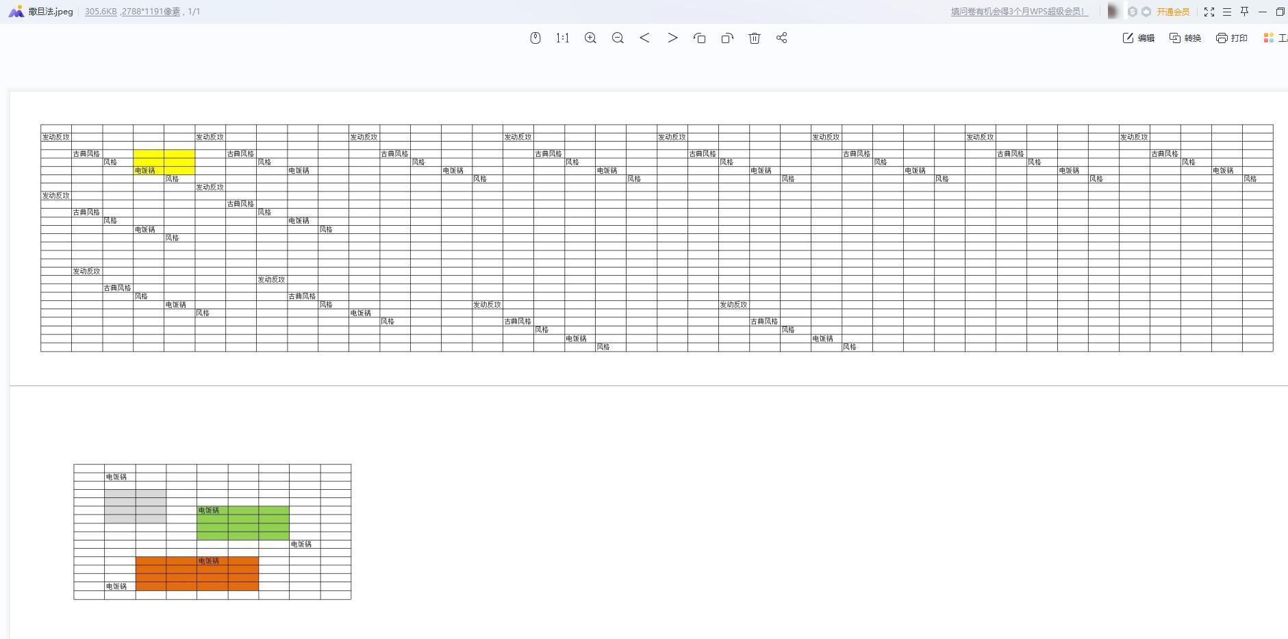Go to the next image
Viewport: 1288px width, 639px height.
pyautogui.click(x=672, y=38)
